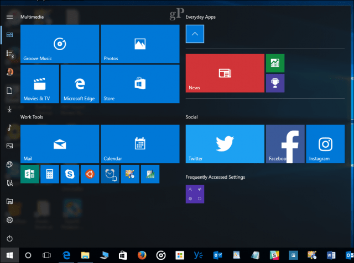
Task: Open File Explorer from the Start sidebar
Action: 9,201
